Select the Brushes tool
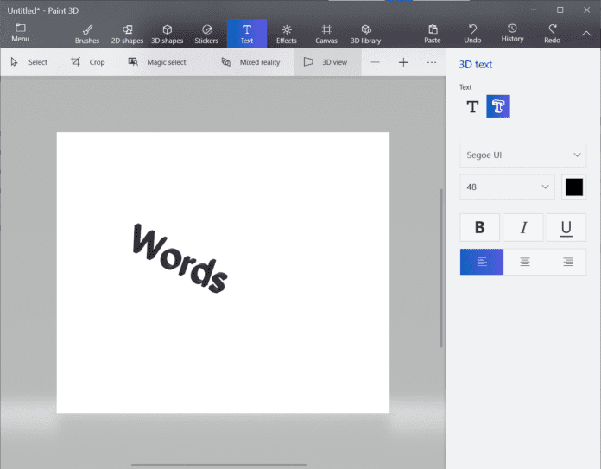601x469 pixels. [x=87, y=34]
